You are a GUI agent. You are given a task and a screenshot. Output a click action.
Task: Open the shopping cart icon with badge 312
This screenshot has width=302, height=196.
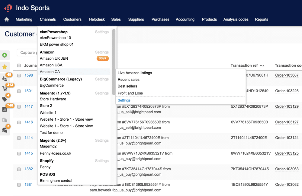5,89
